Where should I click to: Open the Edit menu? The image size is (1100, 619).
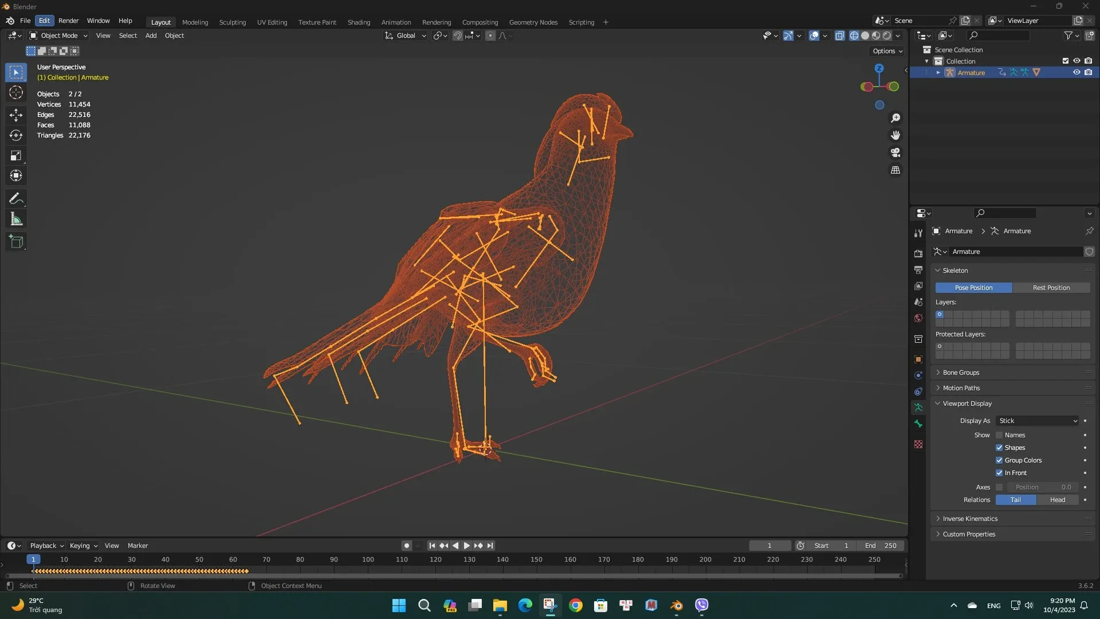tap(44, 21)
